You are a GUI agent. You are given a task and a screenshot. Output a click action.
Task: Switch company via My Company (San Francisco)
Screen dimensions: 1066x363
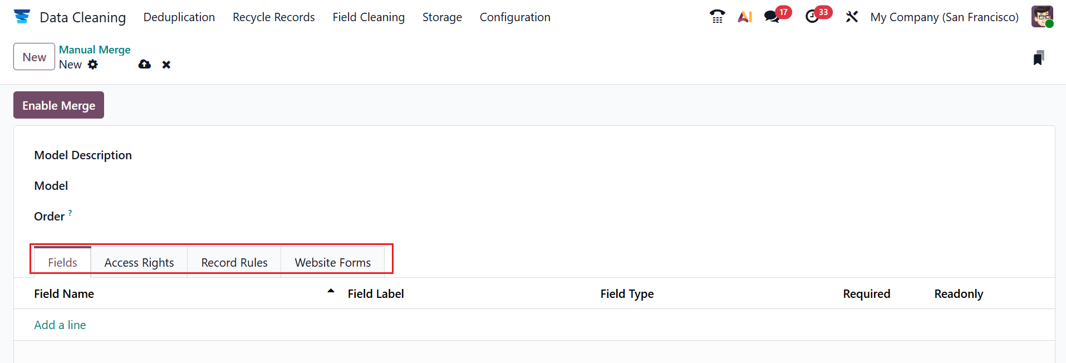(x=944, y=17)
